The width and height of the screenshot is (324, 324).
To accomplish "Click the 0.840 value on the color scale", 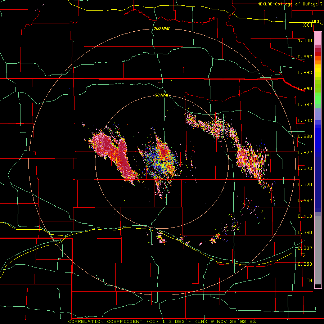I will pyautogui.click(x=305, y=89).
